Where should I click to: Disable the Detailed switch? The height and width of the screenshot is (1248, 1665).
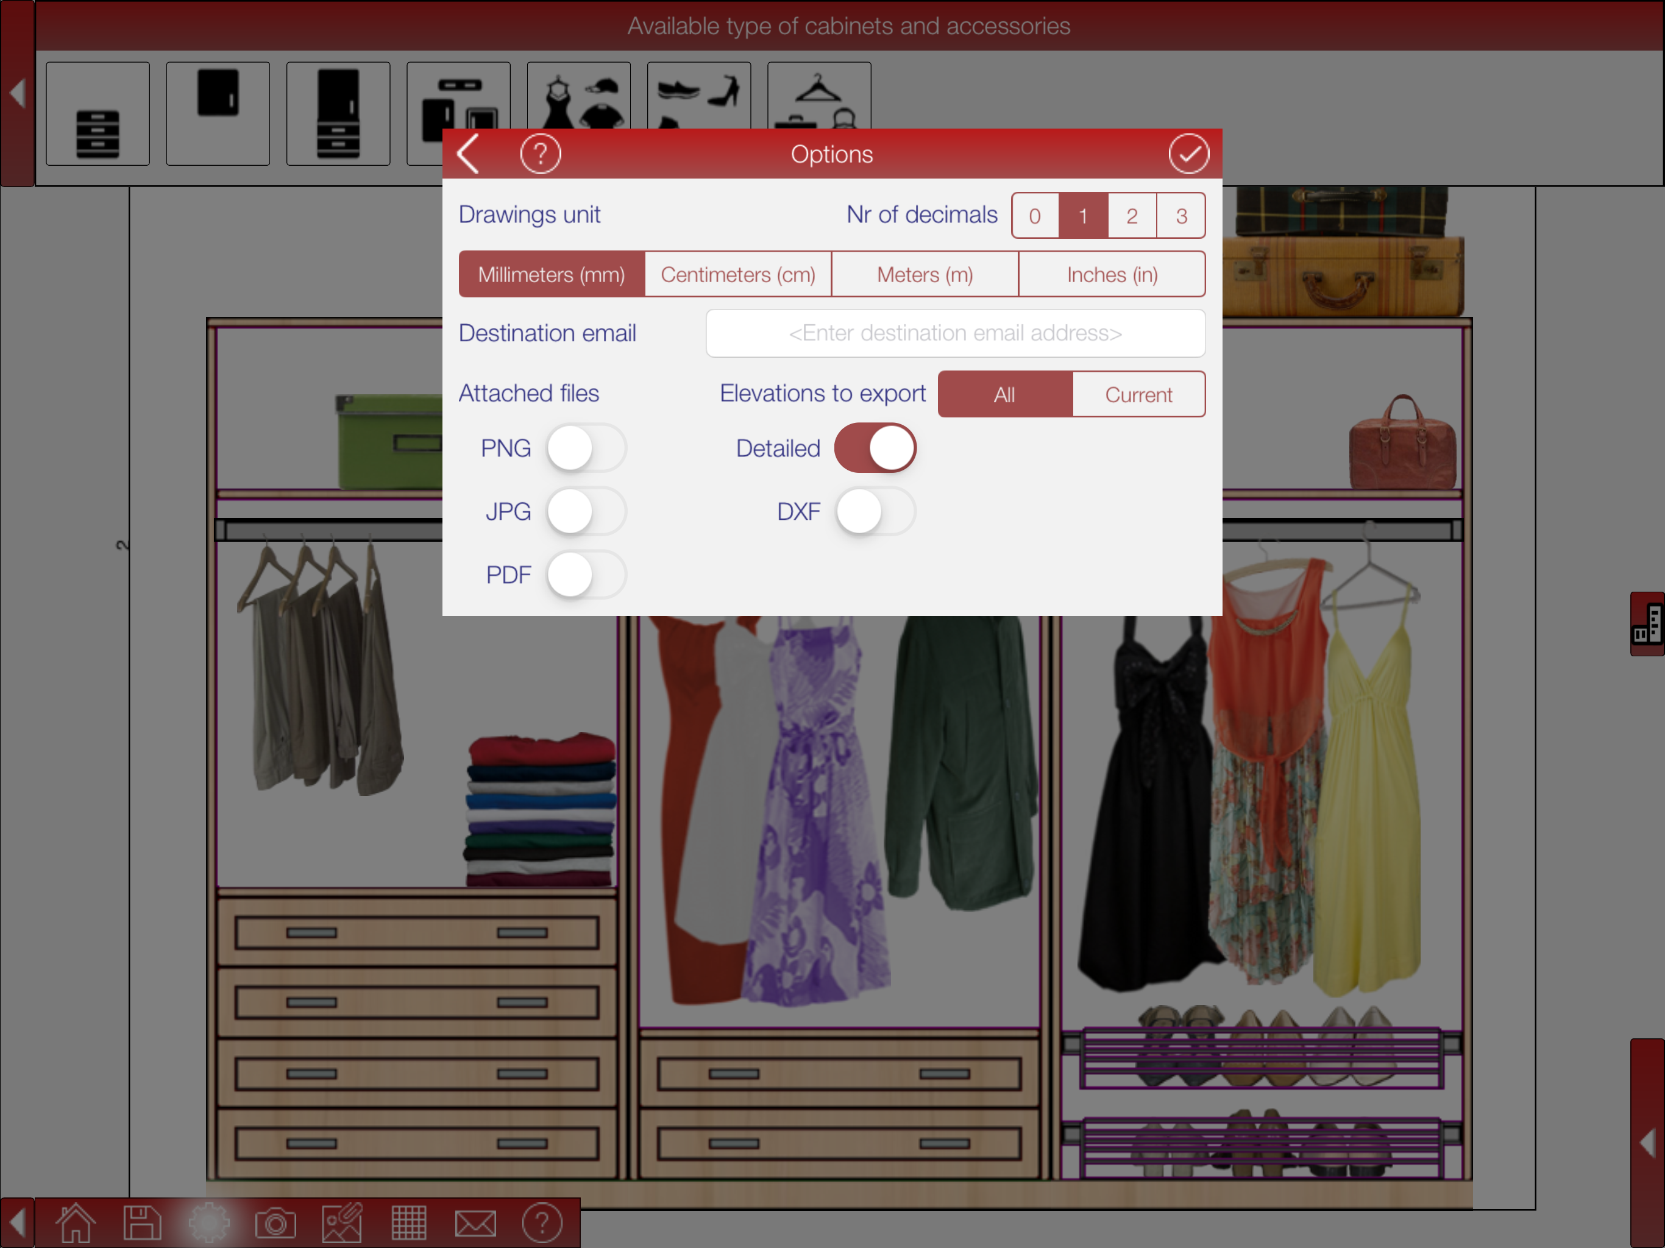875,448
